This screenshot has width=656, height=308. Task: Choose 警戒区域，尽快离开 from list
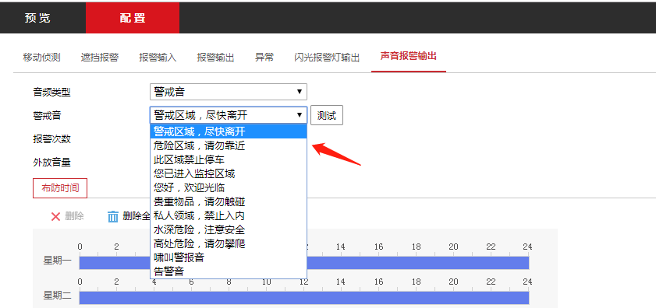click(x=229, y=131)
